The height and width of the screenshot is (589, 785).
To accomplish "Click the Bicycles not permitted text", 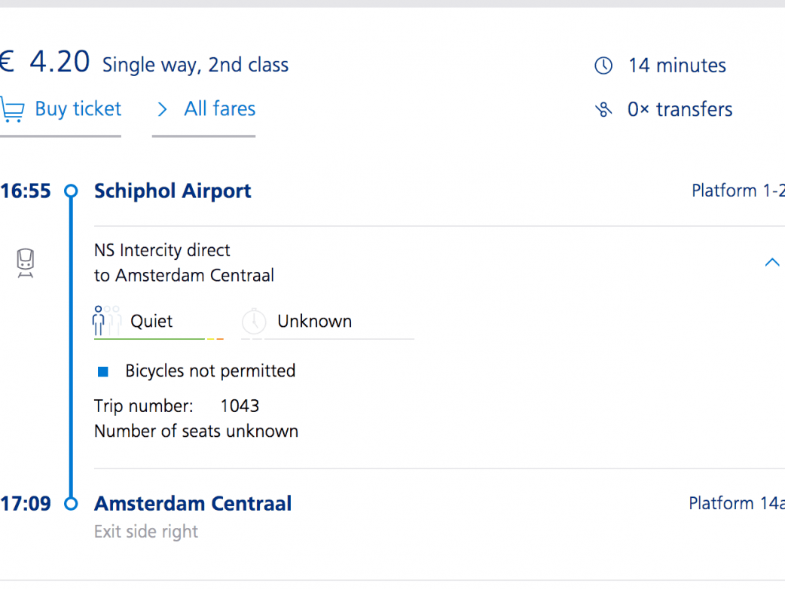I will click(x=210, y=371).
